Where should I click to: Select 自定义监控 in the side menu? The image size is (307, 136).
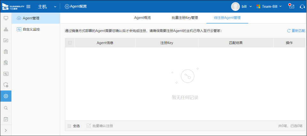coord(31,29)
